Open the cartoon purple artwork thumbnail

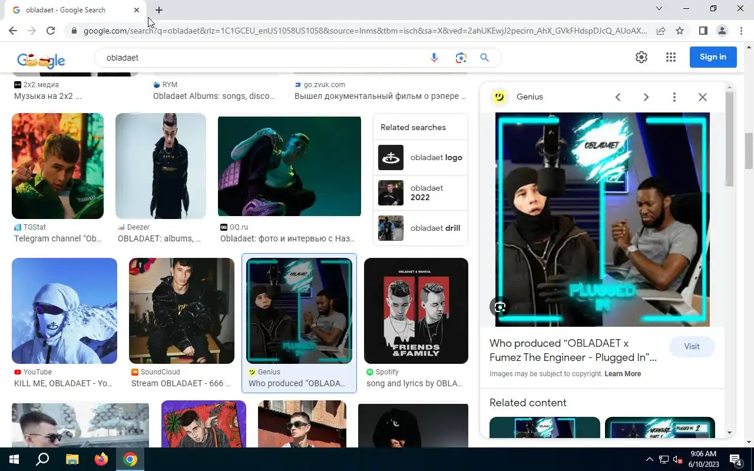click(203, 424)
